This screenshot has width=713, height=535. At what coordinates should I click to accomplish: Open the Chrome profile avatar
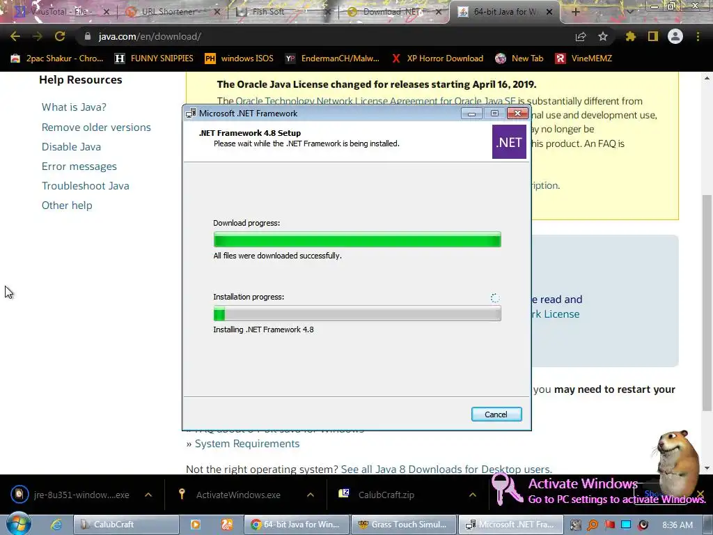point(675,36)
